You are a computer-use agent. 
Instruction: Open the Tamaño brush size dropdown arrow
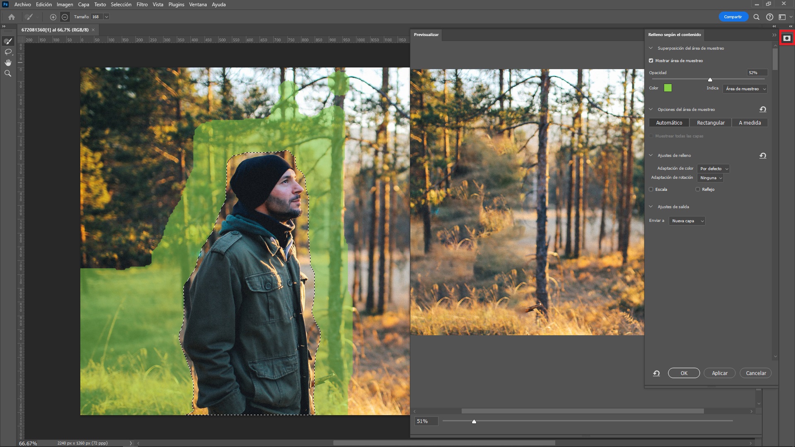[x=106, y=17]
